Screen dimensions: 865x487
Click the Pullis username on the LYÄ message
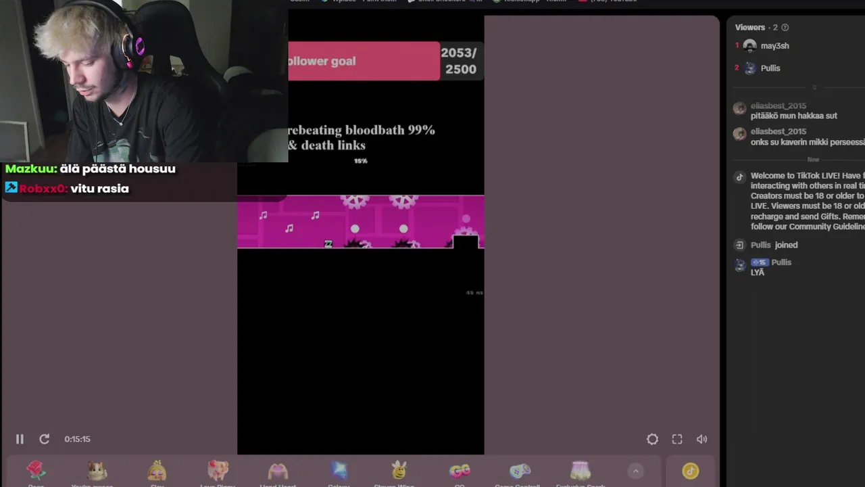pyautogui.click(x=781, y=262)
